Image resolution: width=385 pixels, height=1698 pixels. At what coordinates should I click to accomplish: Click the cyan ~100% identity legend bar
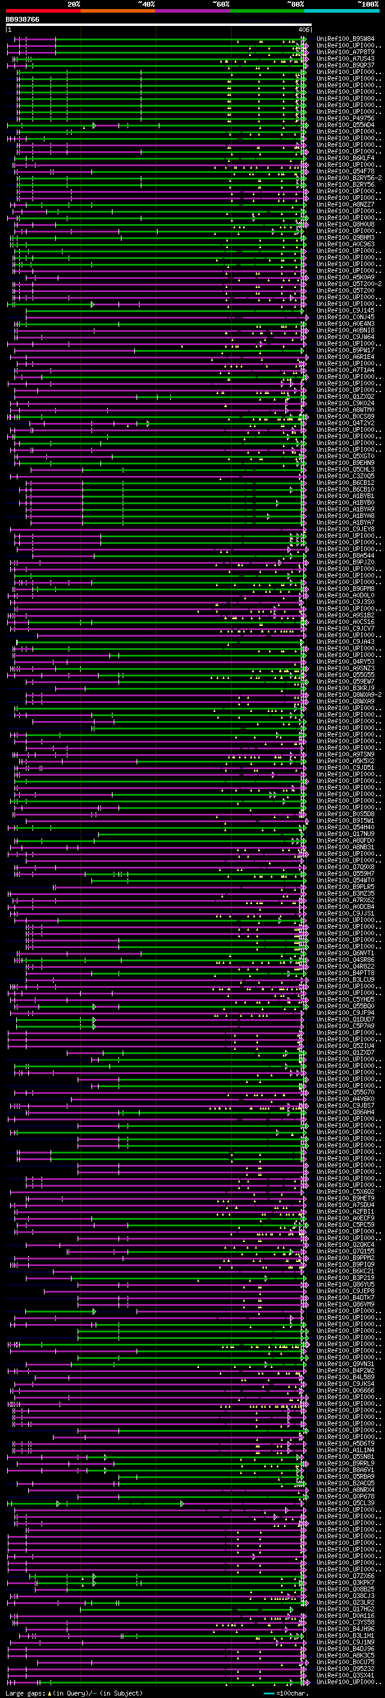342,11
